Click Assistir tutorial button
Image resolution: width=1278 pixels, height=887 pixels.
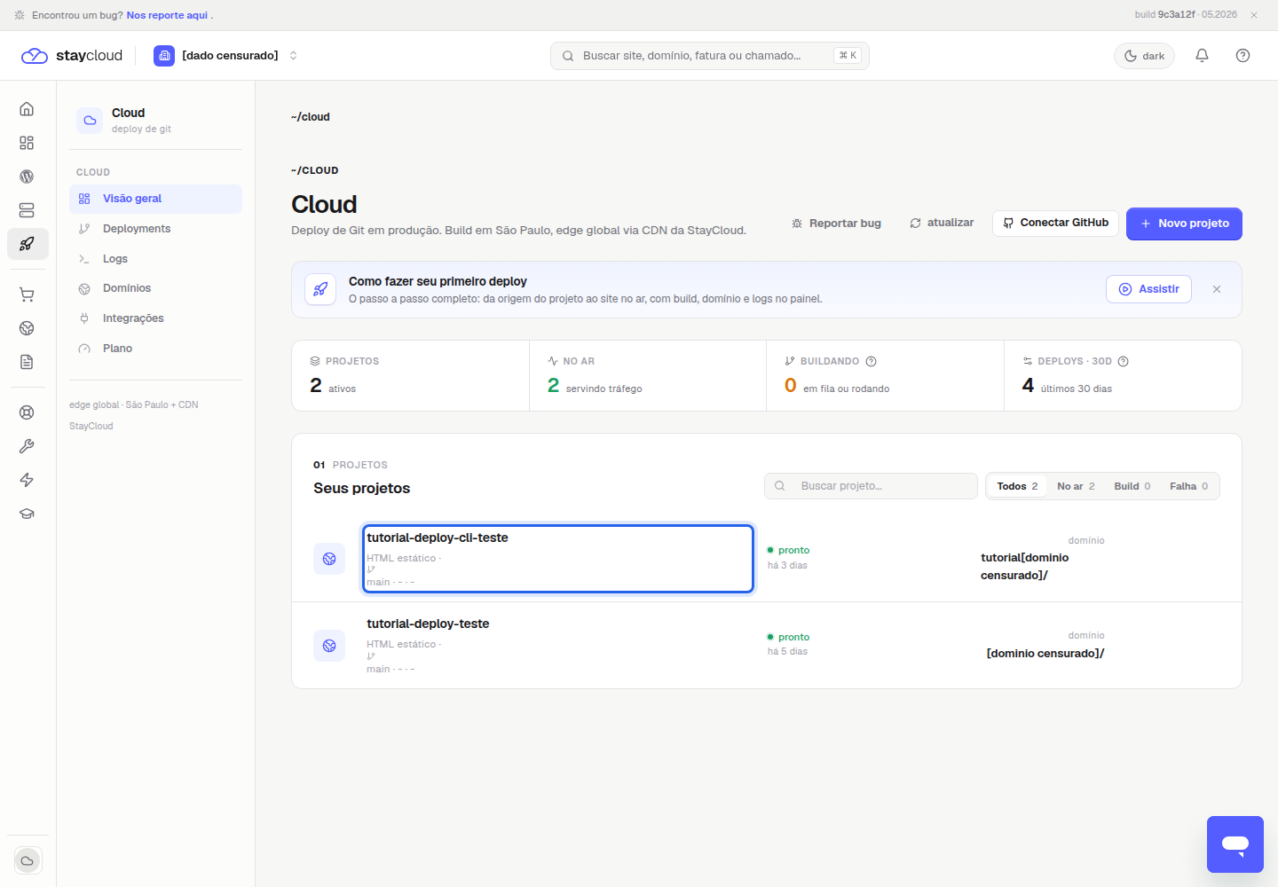(x=1148, y=289)
